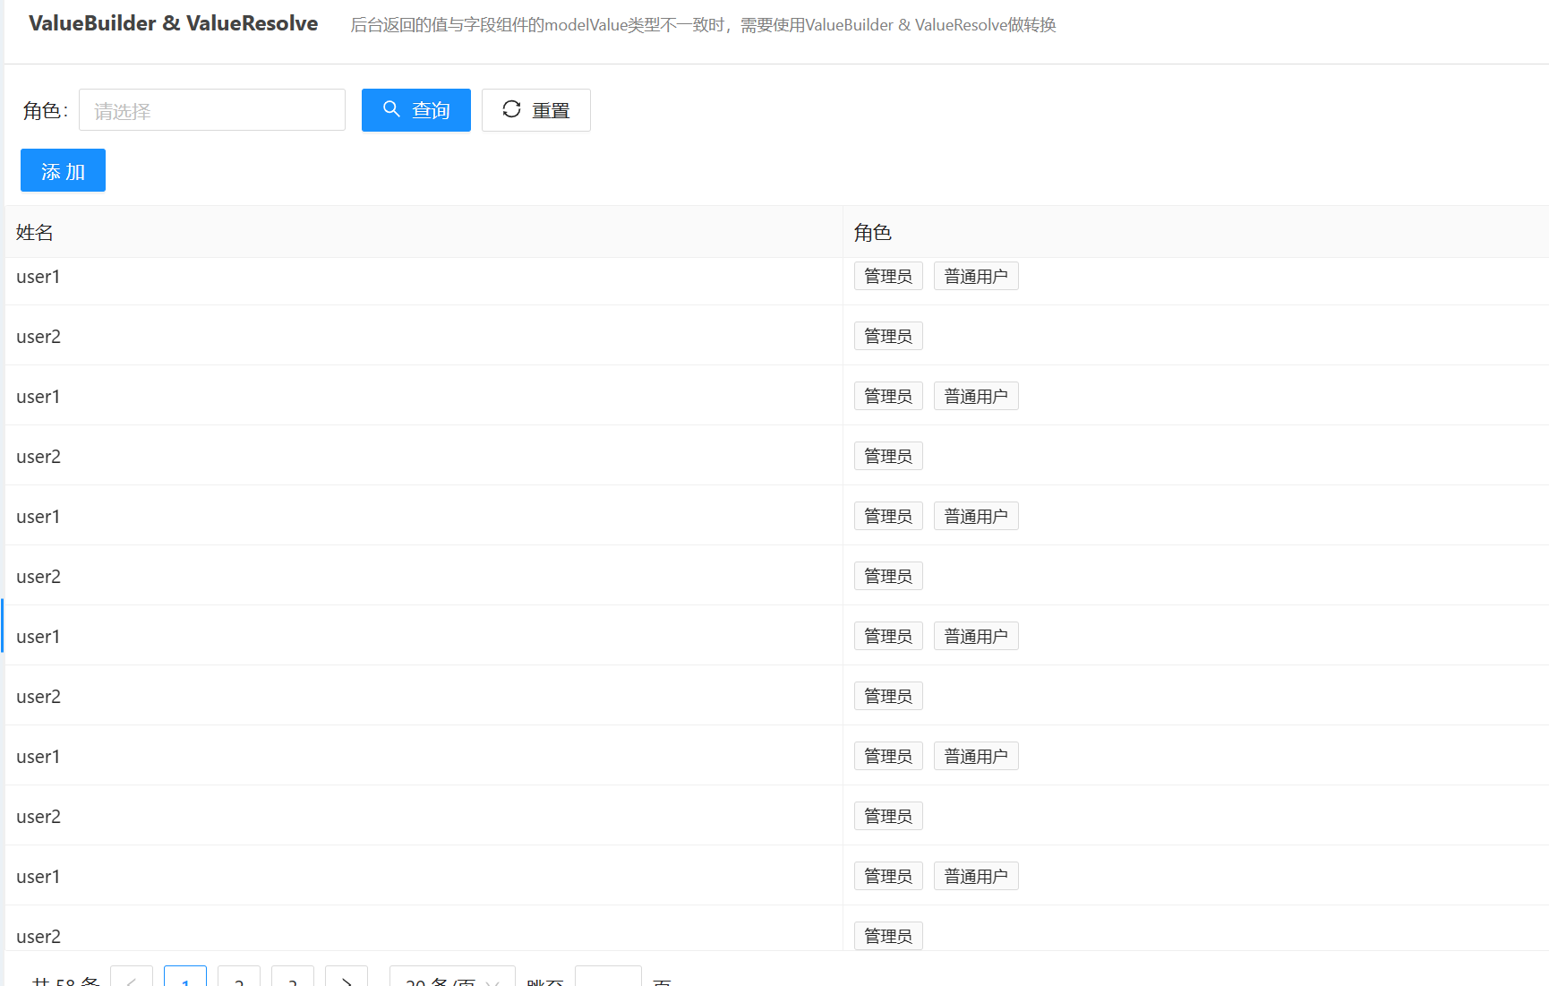Click the next page arrow in pagination
The width and height of the screenshot is (1549, 986).
pyautogui.click(x=347, y=982)
